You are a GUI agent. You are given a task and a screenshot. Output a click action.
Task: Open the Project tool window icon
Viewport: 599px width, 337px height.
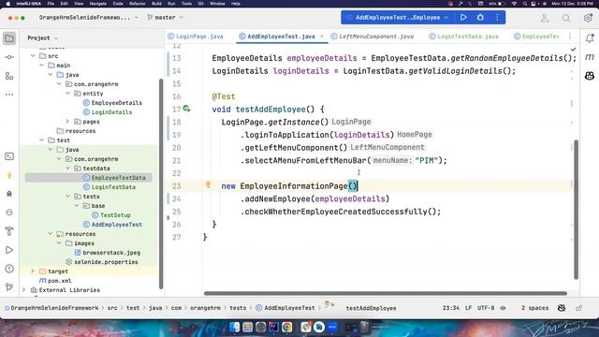pos(9,38)
